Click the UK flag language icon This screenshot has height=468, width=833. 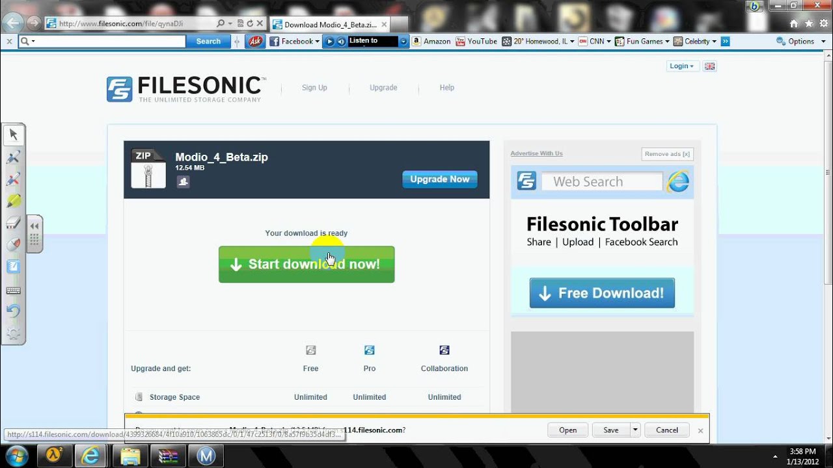710,66
